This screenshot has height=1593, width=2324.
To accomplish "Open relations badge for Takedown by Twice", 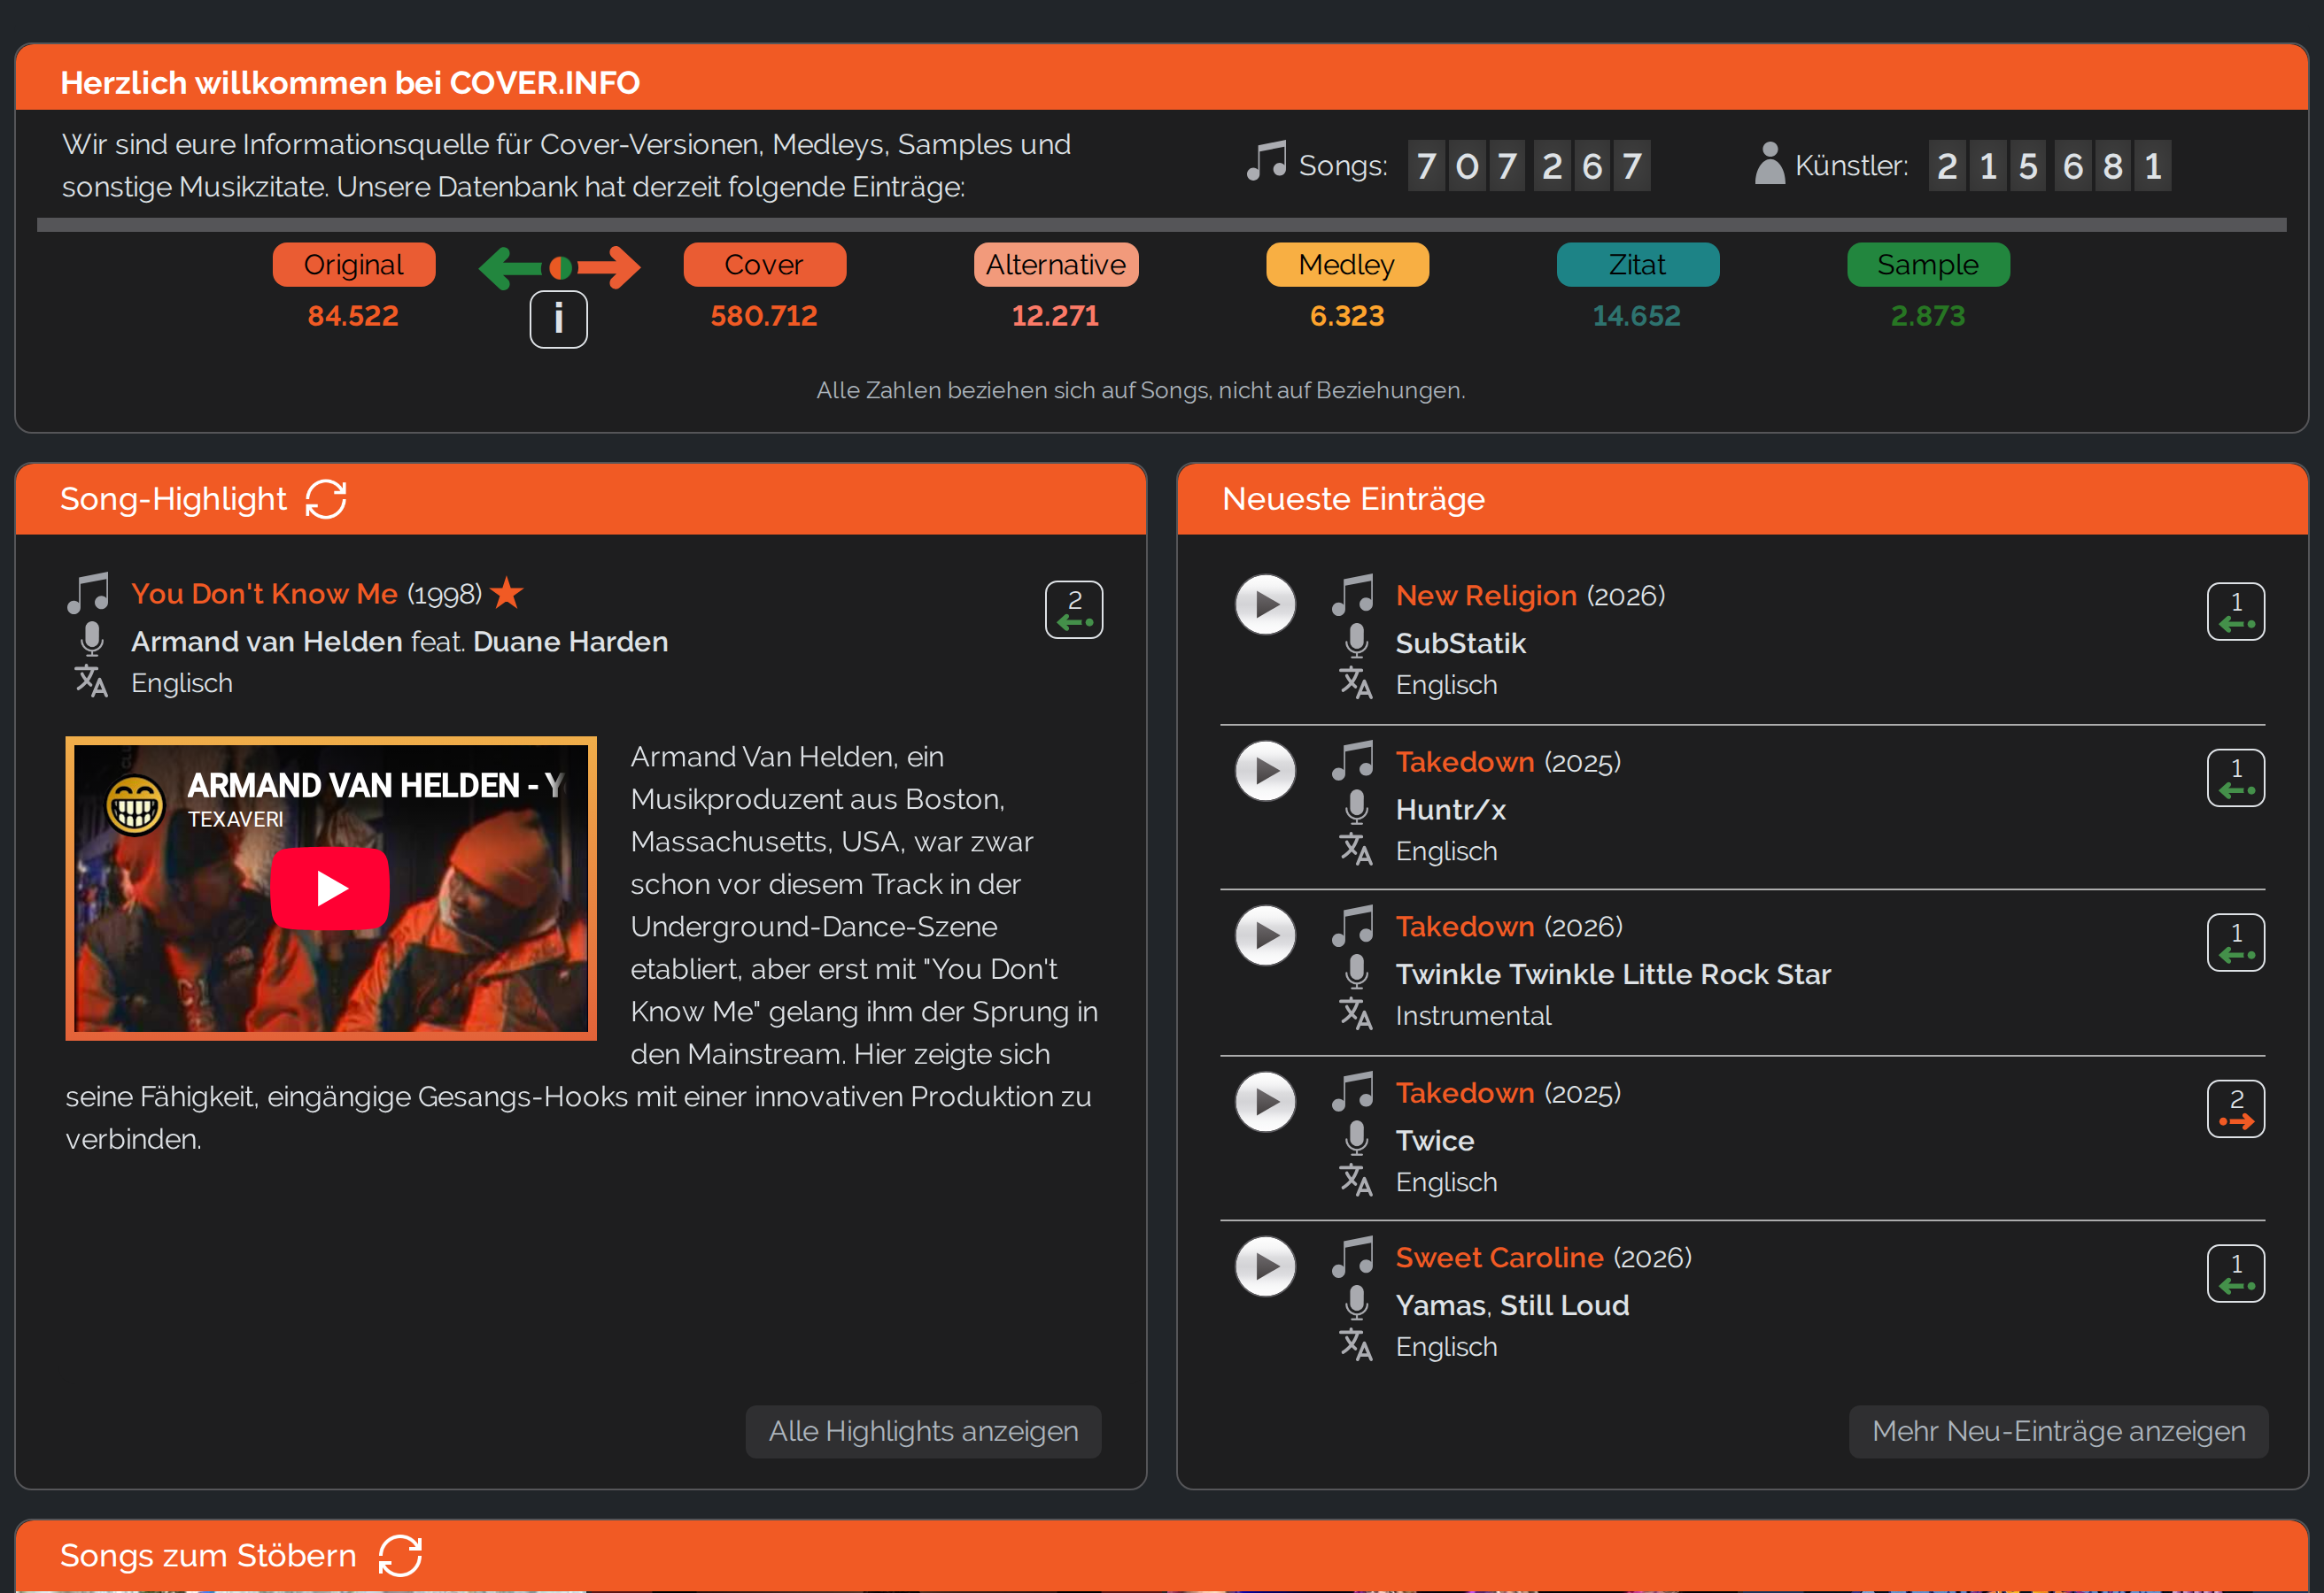I will pos(2236,1108).
